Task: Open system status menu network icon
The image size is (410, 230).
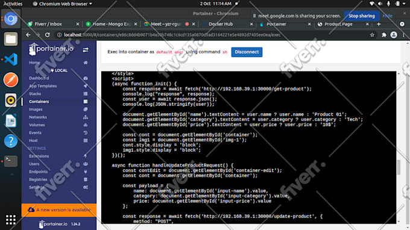Action: click(x=371, y=4)
